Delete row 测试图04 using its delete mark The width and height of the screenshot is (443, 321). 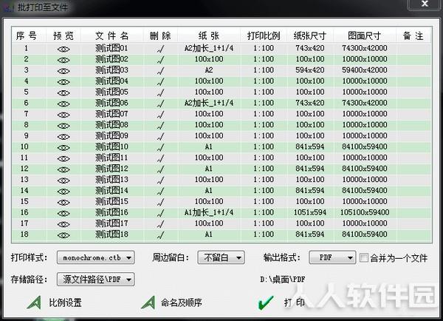point(160,82)
